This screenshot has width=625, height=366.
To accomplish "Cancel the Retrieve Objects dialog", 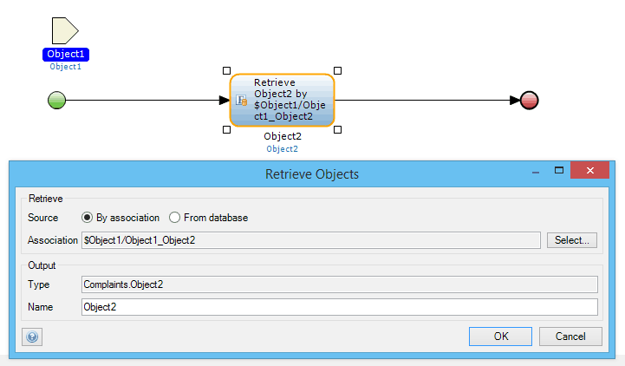I will tap(570, 337).
